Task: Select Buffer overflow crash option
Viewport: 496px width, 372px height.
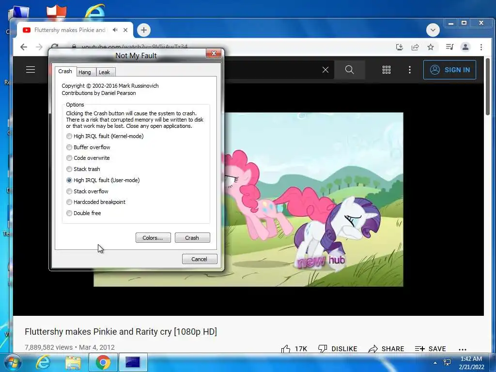Action: (x=88, y=147)
